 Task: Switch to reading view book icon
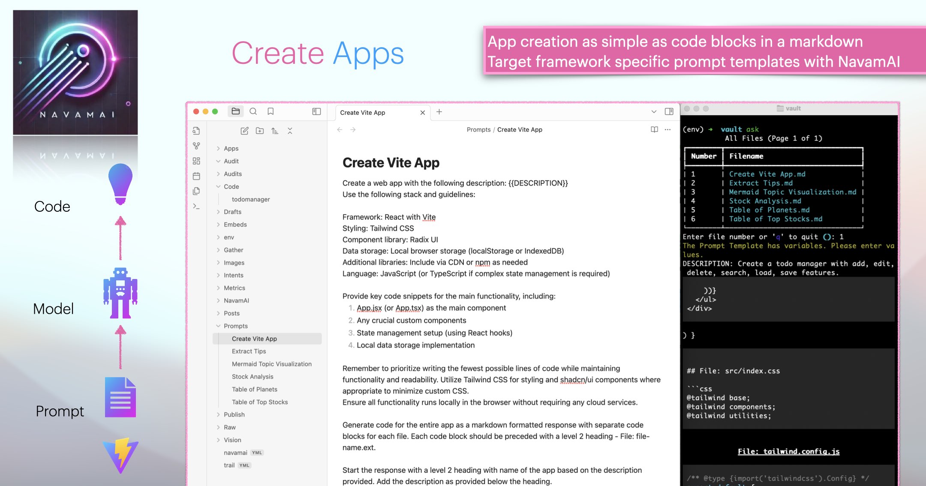click(x=654, y=129)
